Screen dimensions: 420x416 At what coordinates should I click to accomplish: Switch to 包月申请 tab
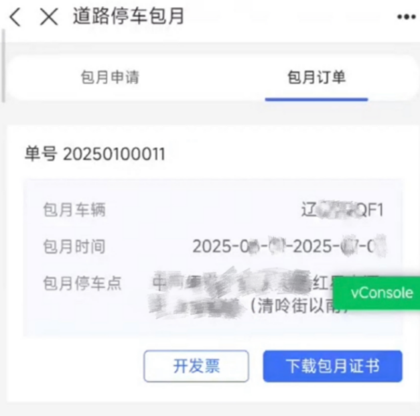110,77
